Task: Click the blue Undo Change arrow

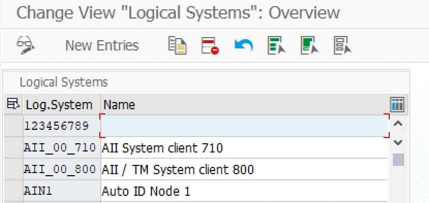Action: point(243,45)
